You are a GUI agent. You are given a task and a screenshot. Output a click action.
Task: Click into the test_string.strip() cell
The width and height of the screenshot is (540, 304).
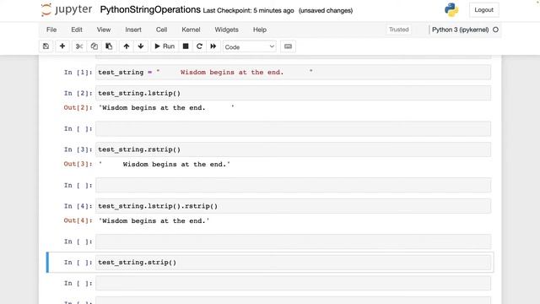coord(293,263)
